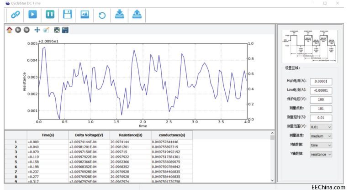Click the circular refresh/reset icon
Viewport: 349px width, 193px height.
click(x=102, y=16)
